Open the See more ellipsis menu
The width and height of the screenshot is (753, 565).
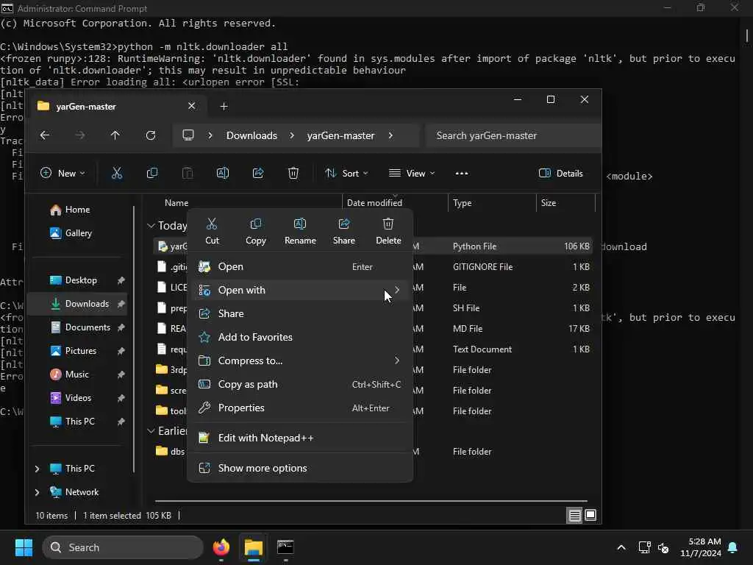462,174
